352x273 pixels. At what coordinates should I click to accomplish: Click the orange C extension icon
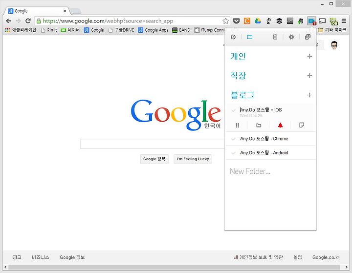[247, 21]
